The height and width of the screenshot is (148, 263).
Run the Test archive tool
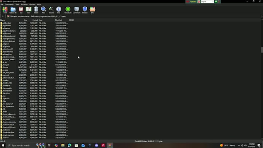[x=21, y=10]
